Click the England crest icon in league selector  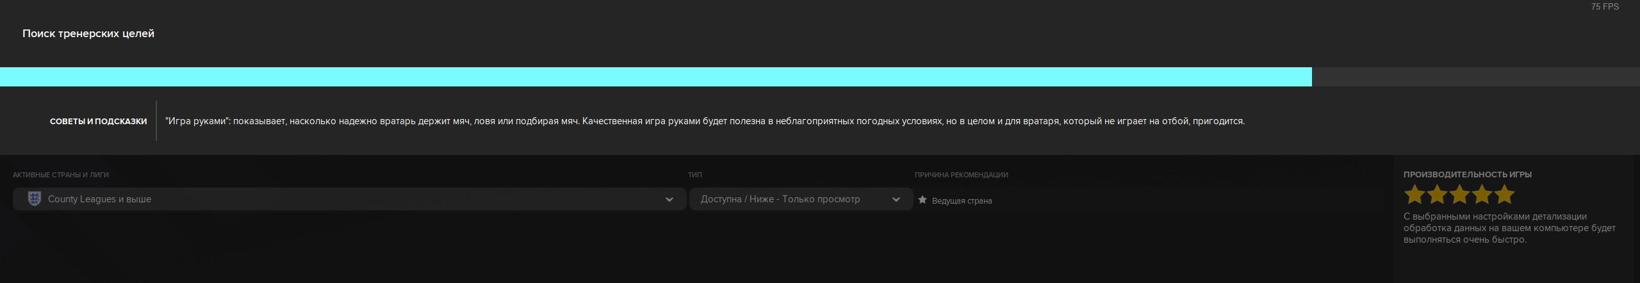(x=35, y=199)
